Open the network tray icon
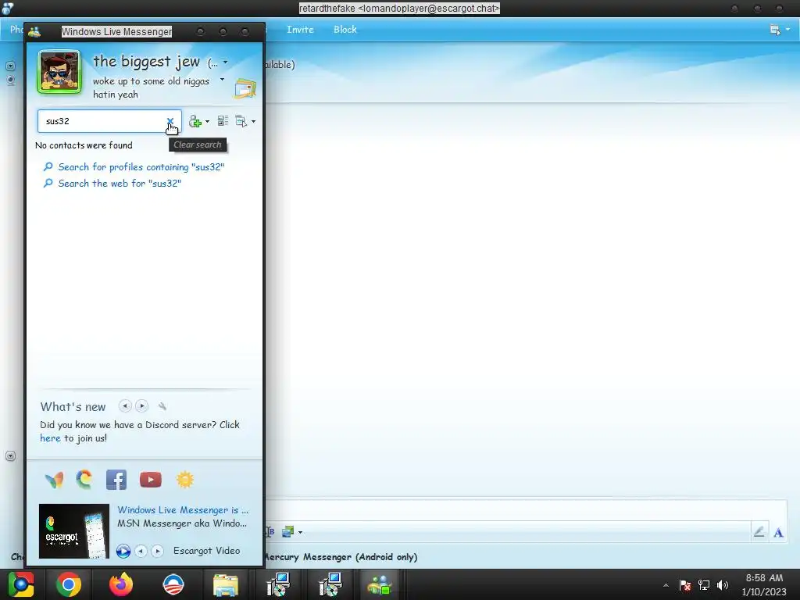 [704, 585]
